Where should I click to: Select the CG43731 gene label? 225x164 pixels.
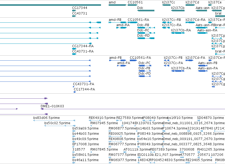80,13
